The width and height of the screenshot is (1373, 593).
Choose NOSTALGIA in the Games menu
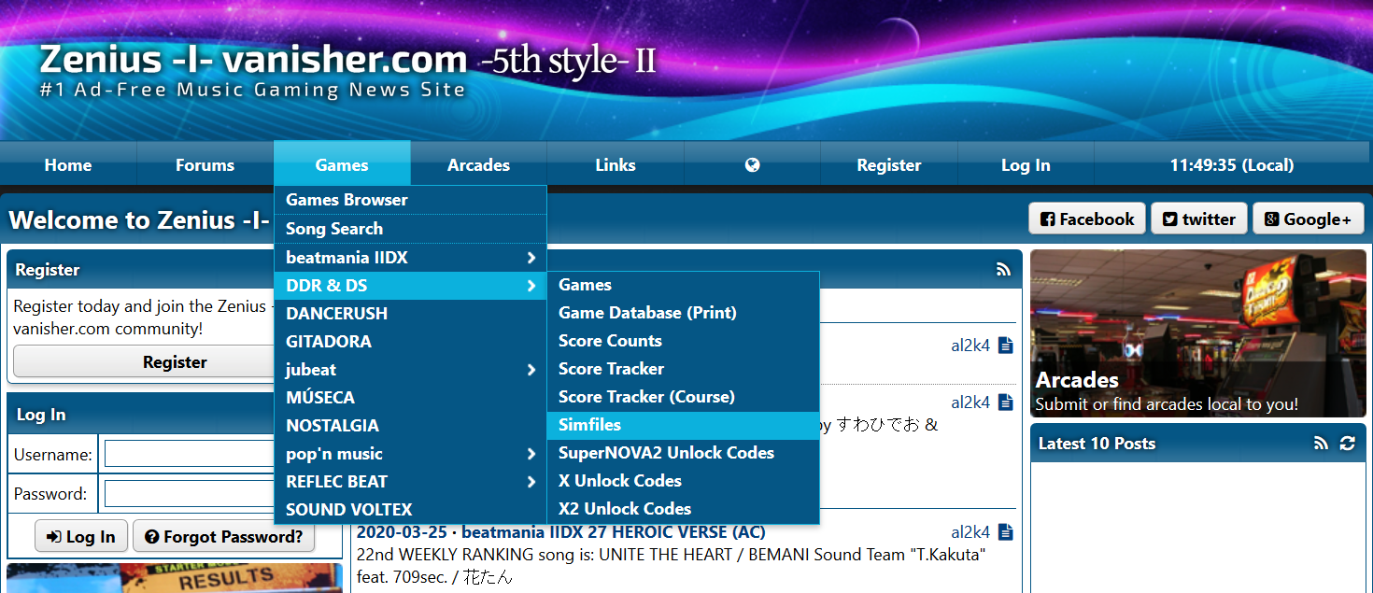pos(410,425)
